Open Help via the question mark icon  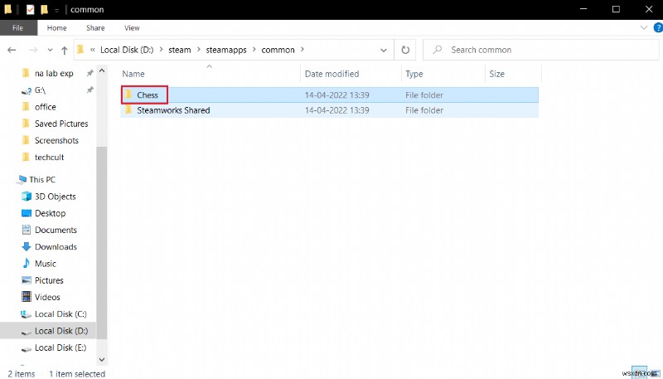pos(658,28)
